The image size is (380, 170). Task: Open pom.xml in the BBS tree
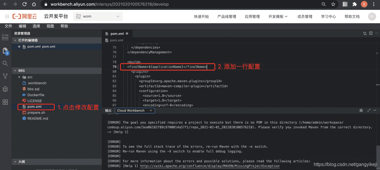(x=34, y=107)
